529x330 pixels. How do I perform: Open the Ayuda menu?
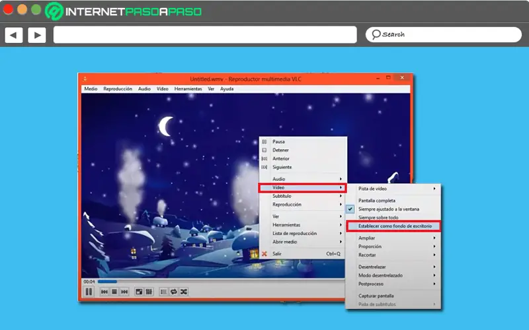[x=227, y=89]
